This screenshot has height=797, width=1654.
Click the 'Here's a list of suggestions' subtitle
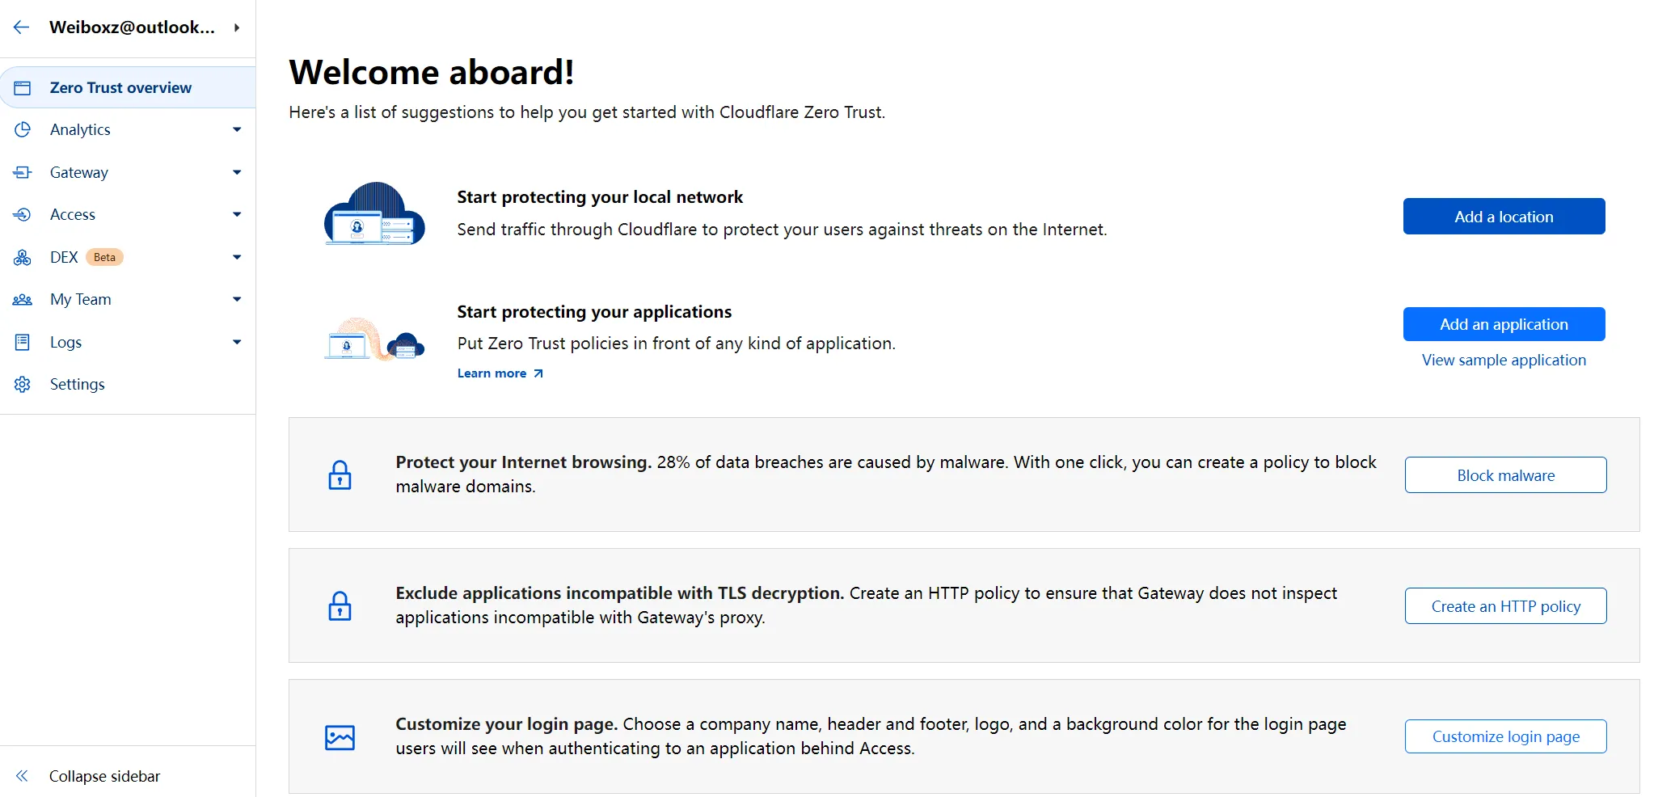(587, 112)
